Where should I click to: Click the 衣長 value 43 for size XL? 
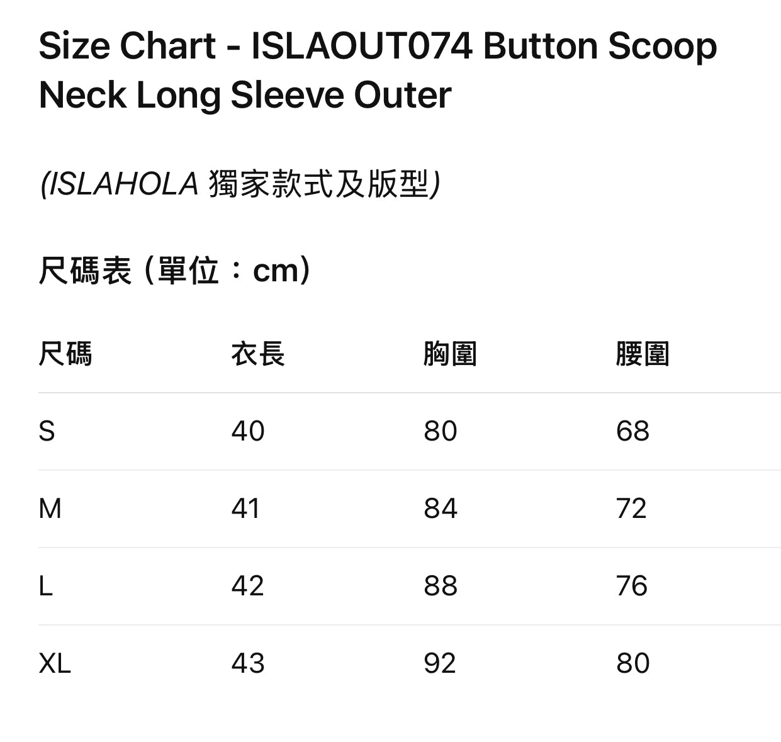248,663
